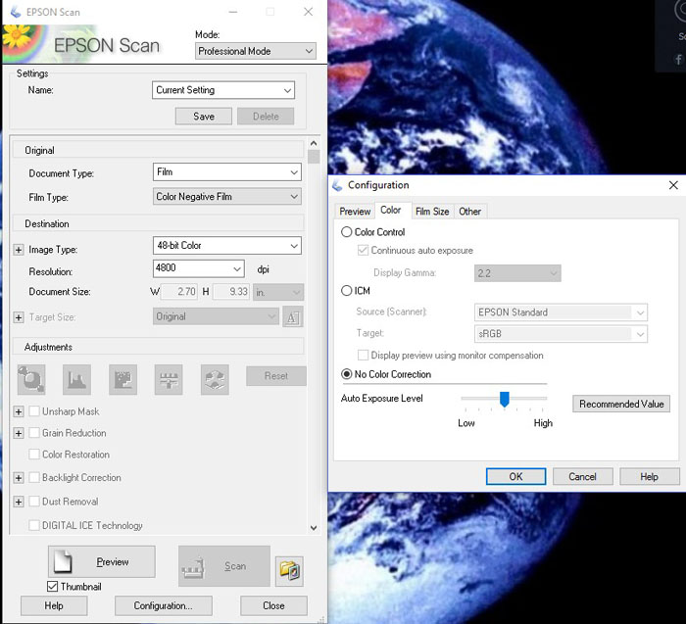Open the settings Name dropdown
Image resolution: width=686 pixels, height=624 pixels.
[x=223, y=90]
